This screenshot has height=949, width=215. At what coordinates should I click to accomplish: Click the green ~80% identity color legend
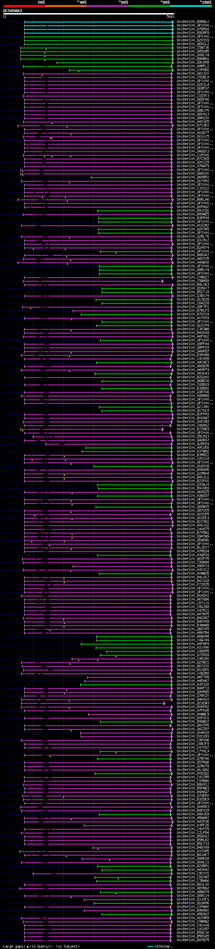pyautogui.click(x=149, y=6)
